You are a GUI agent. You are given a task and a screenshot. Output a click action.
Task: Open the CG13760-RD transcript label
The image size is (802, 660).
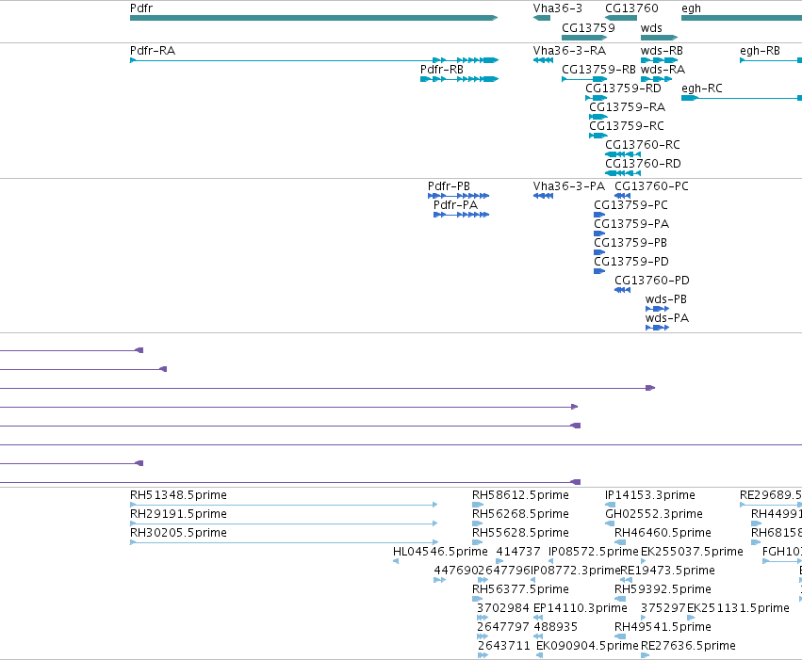[643, 164]
